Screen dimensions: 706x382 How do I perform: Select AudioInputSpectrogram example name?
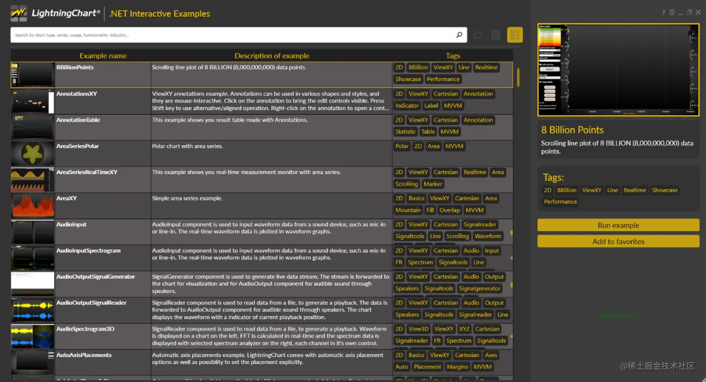(x=88, y=250)
